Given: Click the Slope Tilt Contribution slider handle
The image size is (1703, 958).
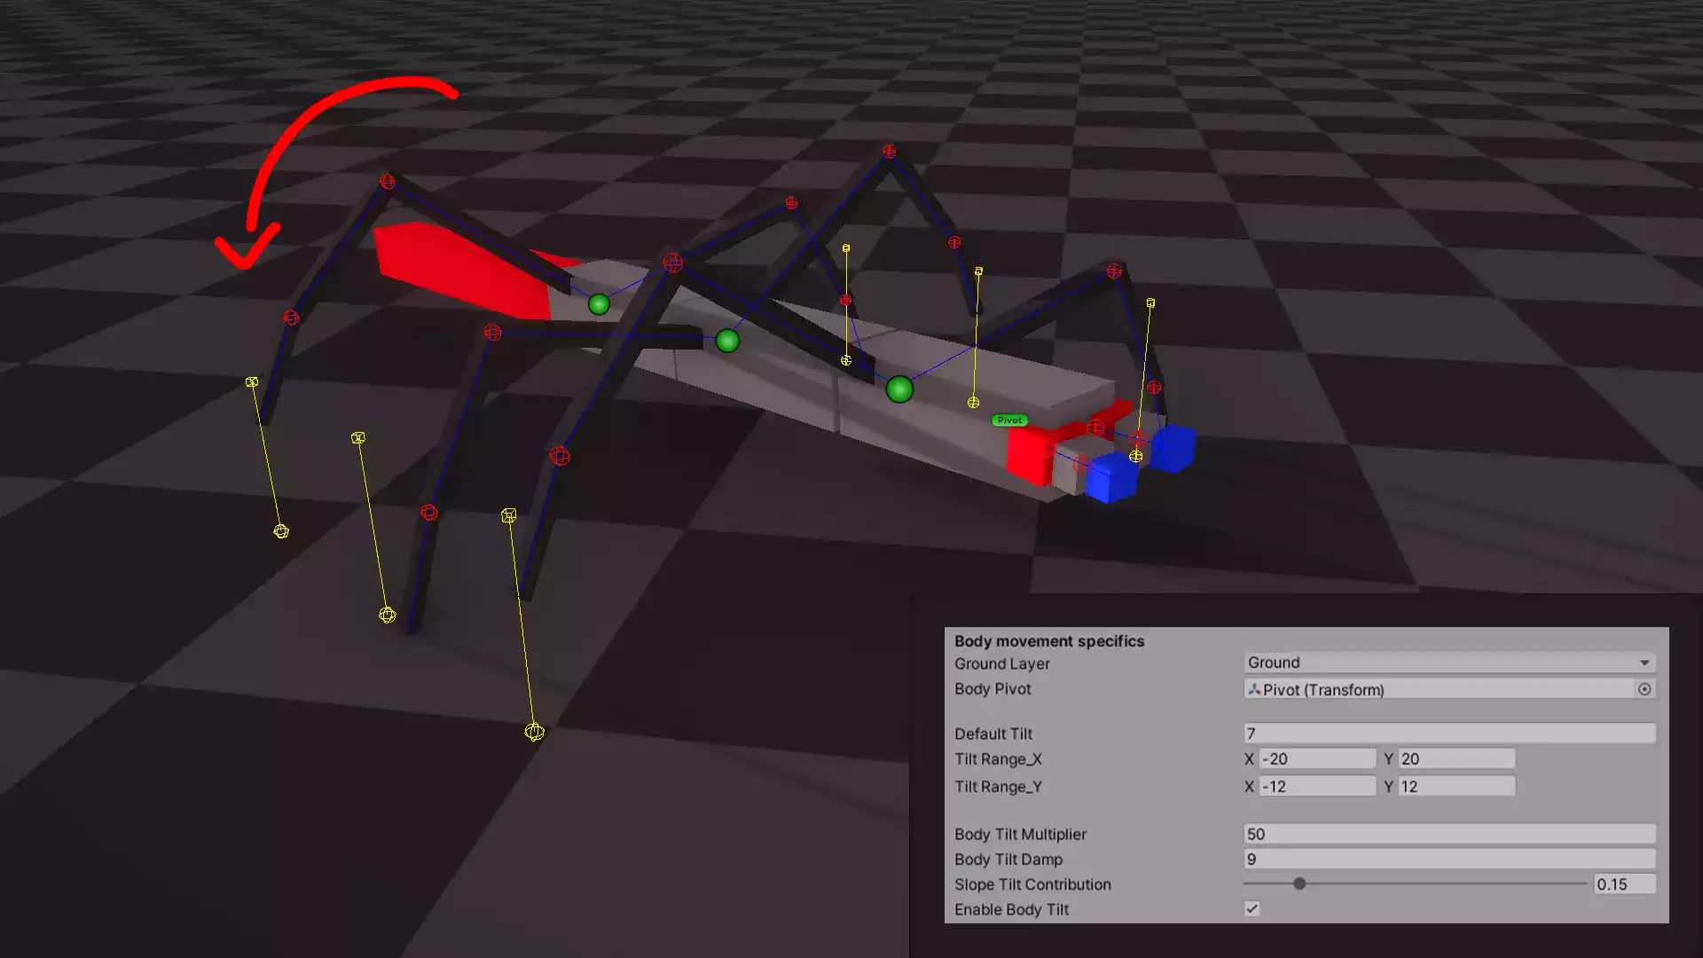Looking at the screenshot, I should [1299, 884].
